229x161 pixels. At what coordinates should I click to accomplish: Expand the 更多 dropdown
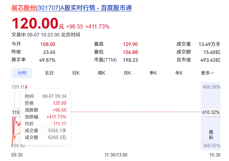point(207,73)
